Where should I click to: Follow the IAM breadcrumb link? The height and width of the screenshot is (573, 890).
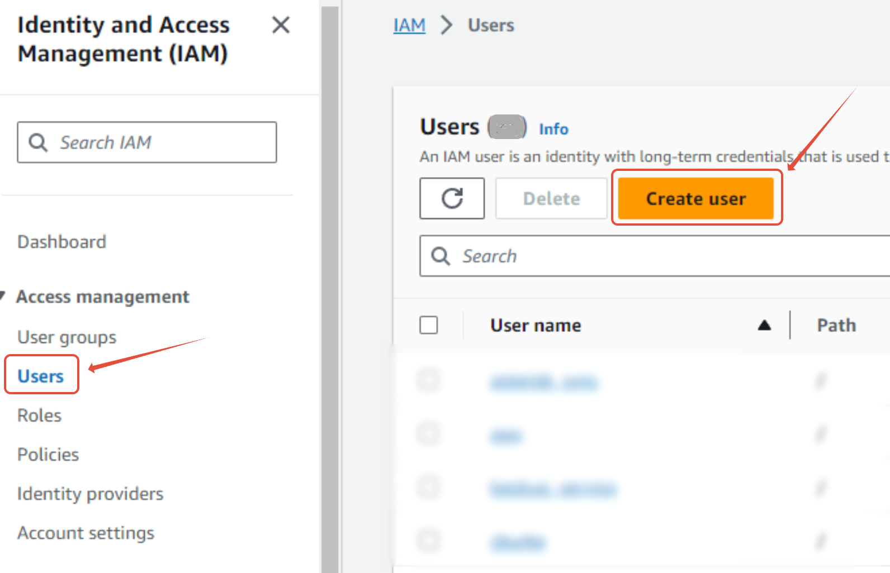(409, 25)
